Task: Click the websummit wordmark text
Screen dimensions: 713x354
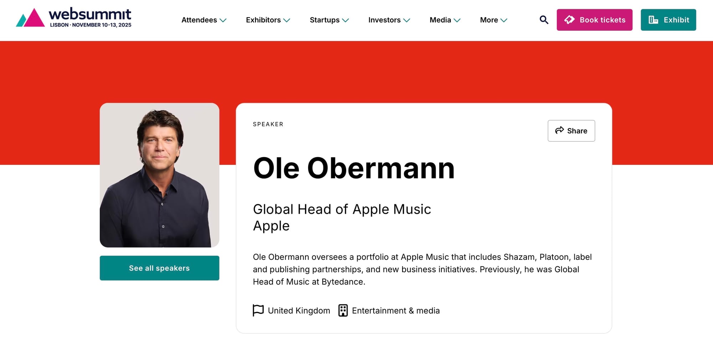Action: click(90, 14)
